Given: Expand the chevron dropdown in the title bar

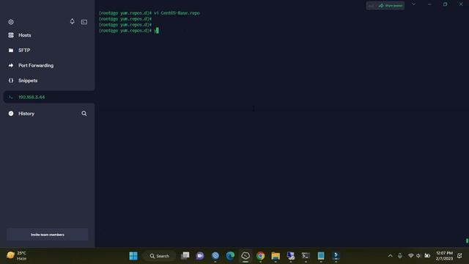Looking at the screenshot, I should 413,4.
